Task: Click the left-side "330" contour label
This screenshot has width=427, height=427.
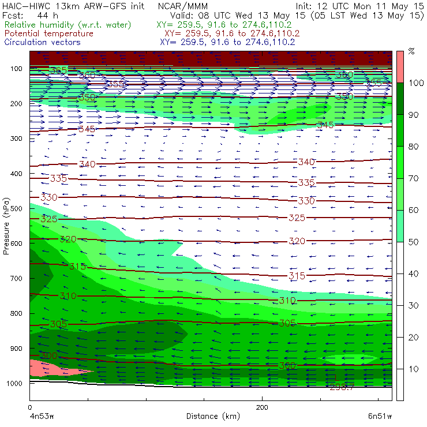Action: pyautogui.click(x=49, y=197)
